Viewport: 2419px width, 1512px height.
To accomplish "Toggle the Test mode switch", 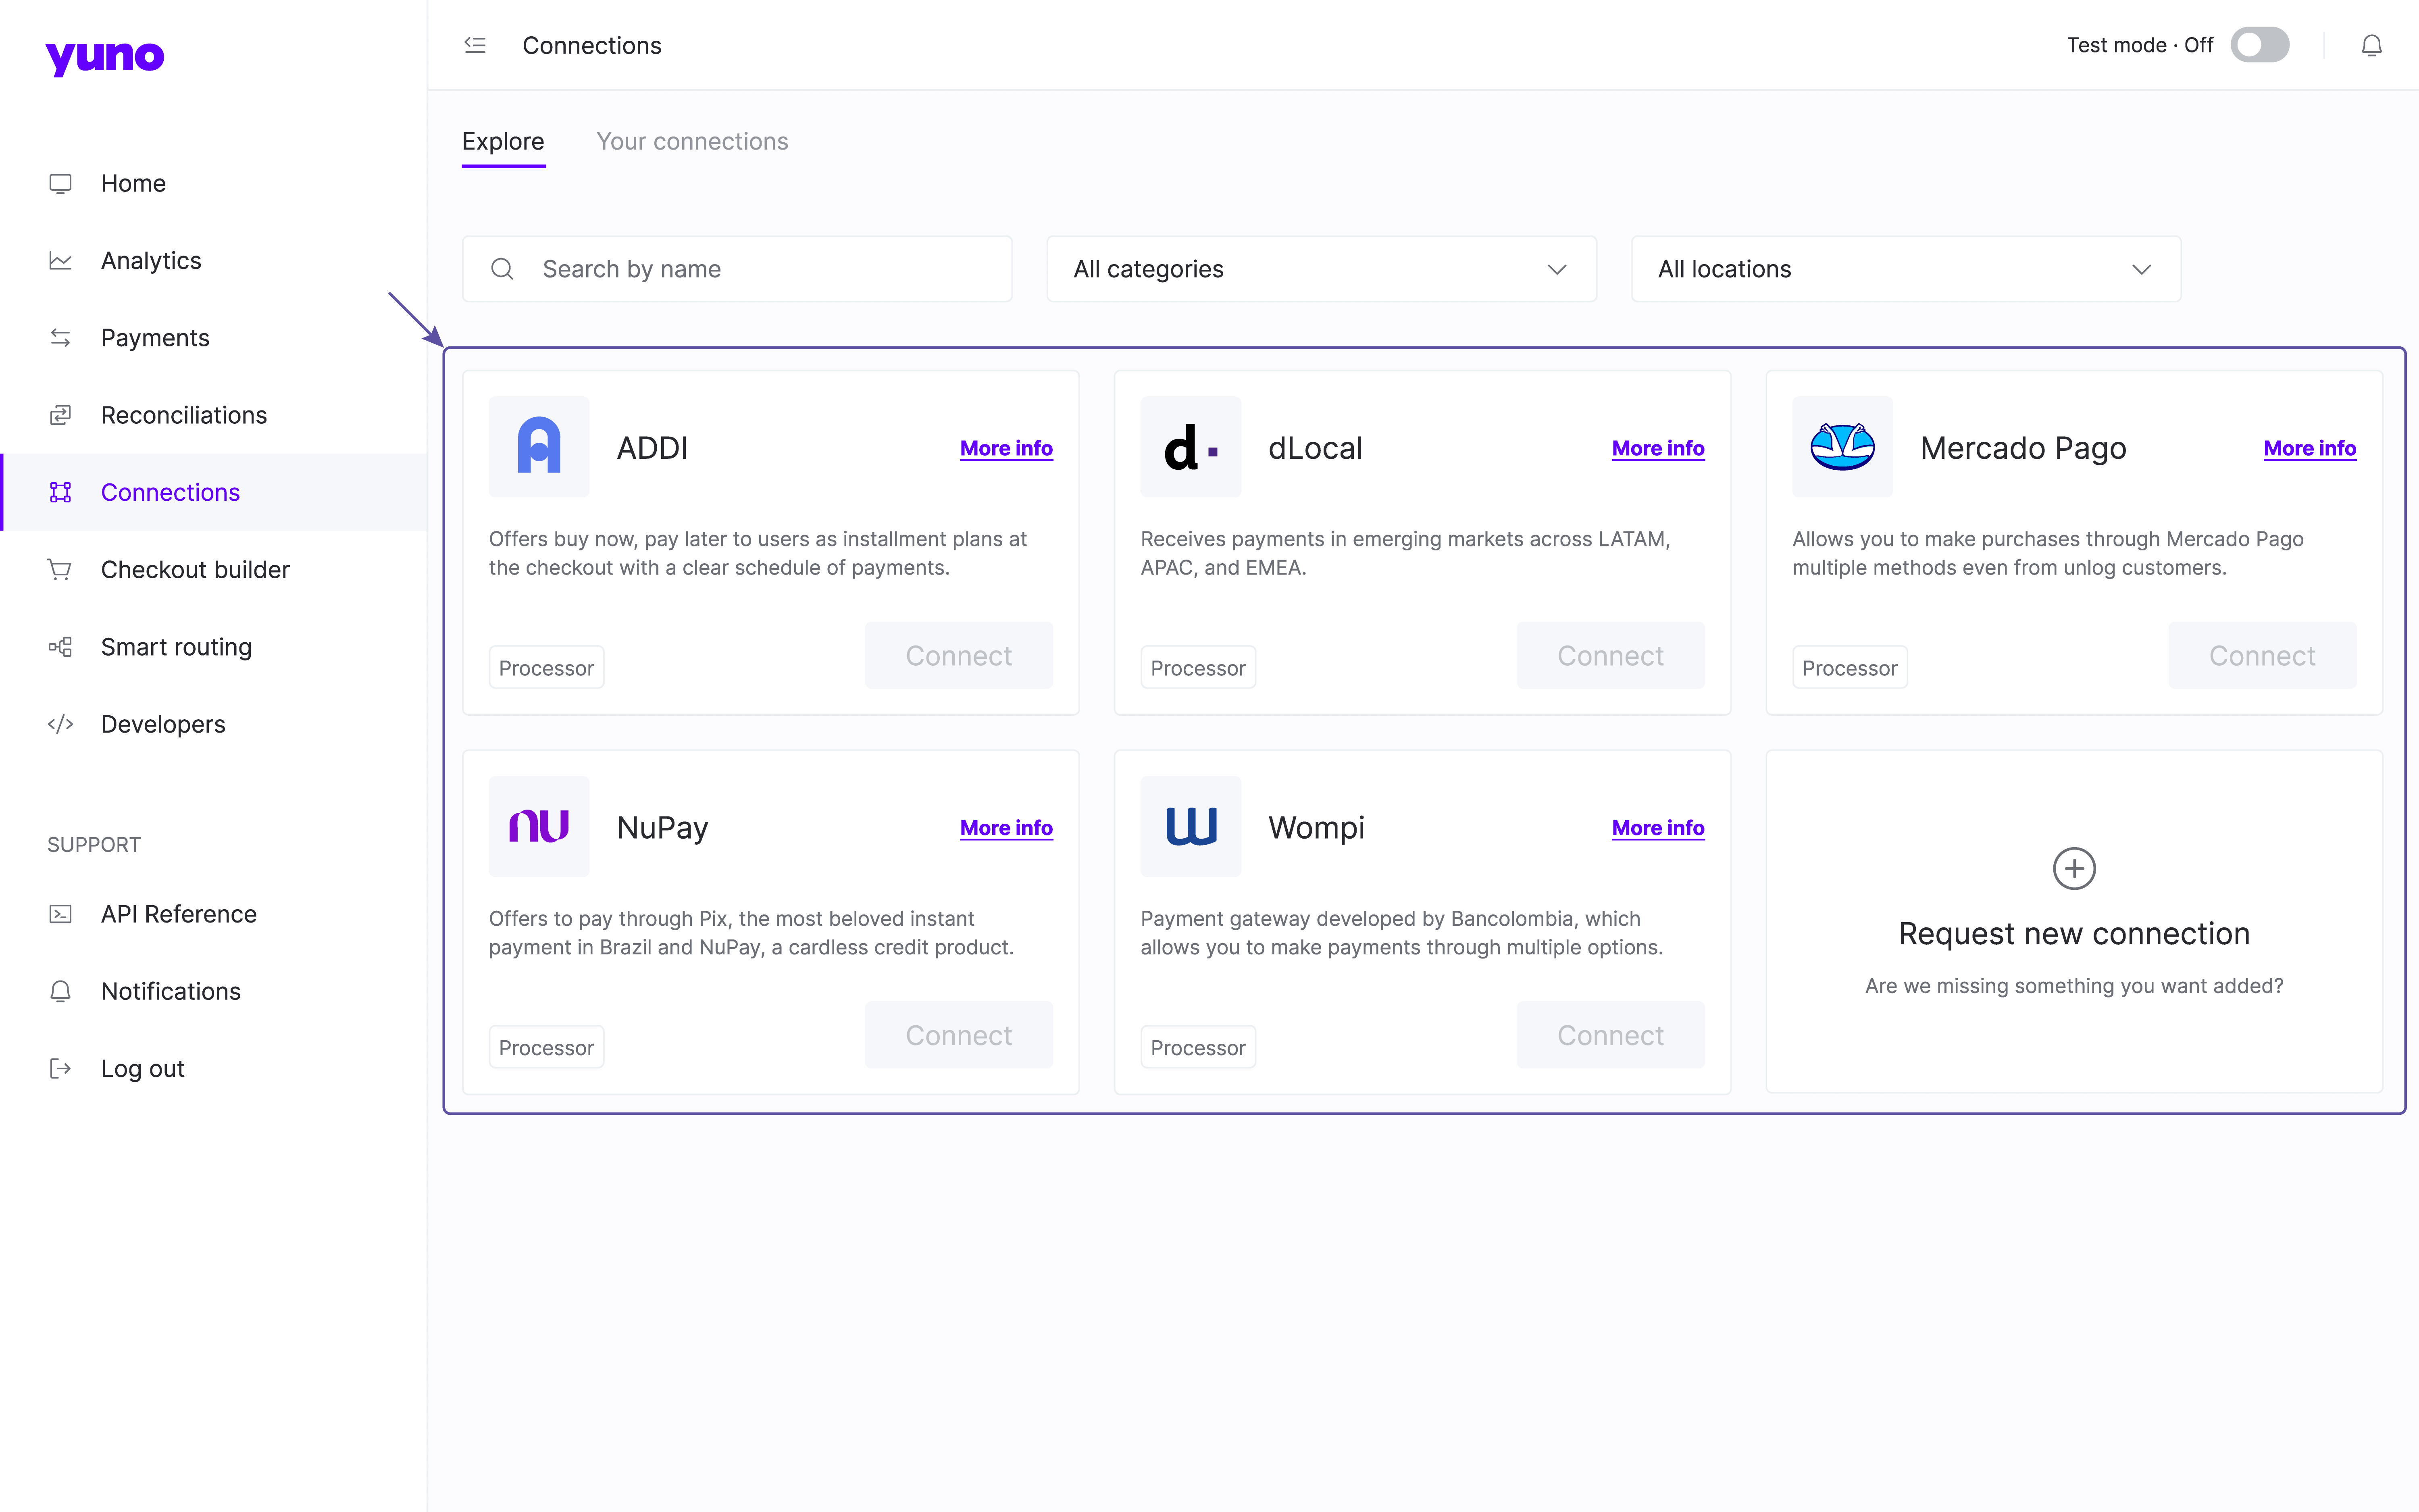I will 2259,45.
